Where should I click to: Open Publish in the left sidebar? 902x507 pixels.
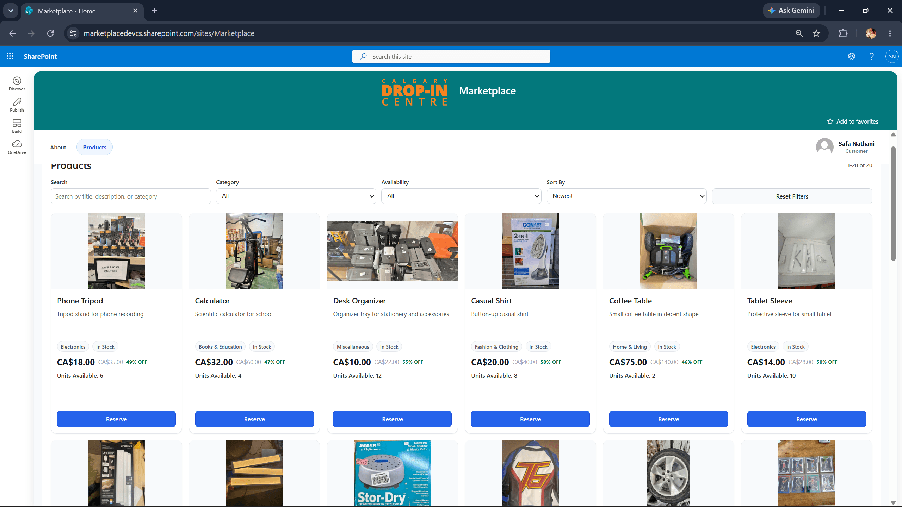17,105
